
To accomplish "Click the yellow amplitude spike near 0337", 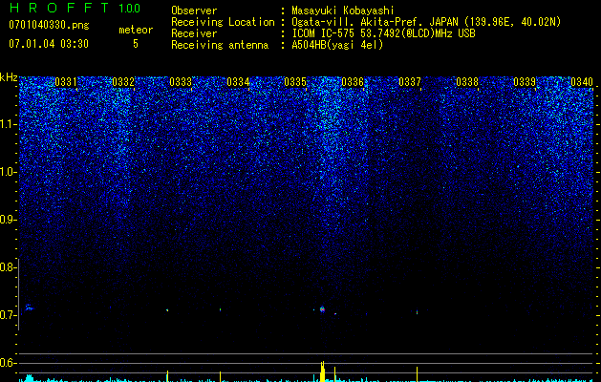I will 417,374.
